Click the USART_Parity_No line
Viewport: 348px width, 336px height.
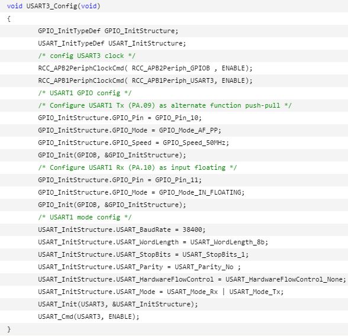[x=140, y=267]
